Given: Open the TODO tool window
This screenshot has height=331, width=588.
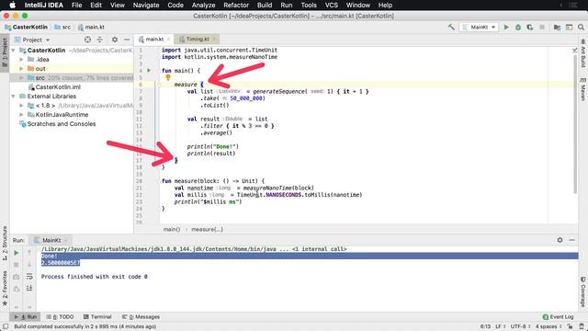Looking at the screenshot, I should [x=60, y=316].
